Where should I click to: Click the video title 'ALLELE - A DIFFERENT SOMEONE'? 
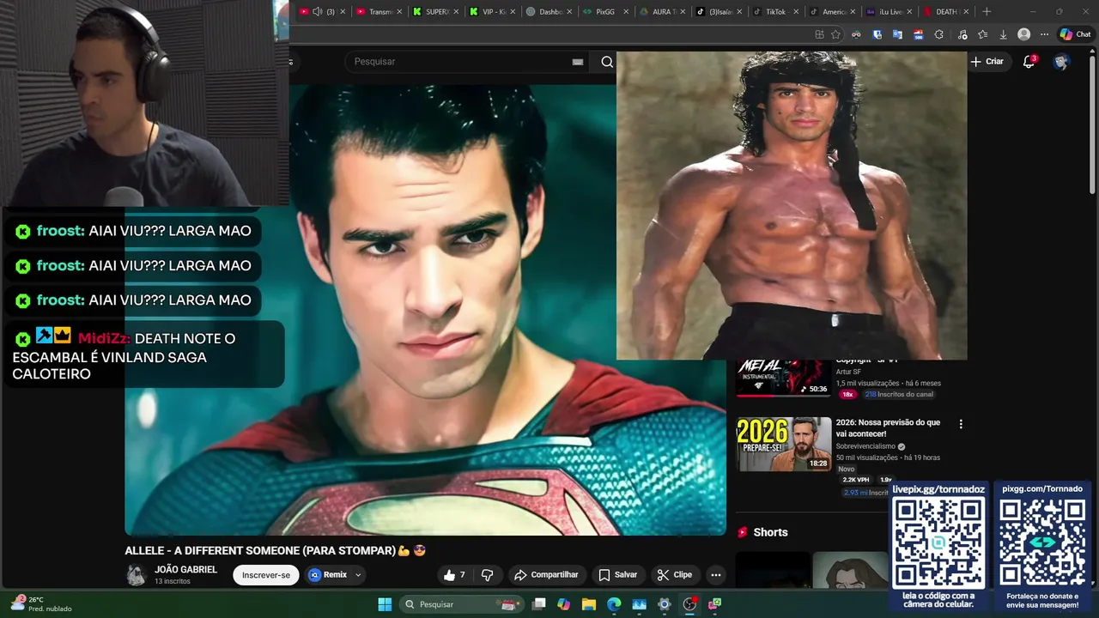coord(261,551)
